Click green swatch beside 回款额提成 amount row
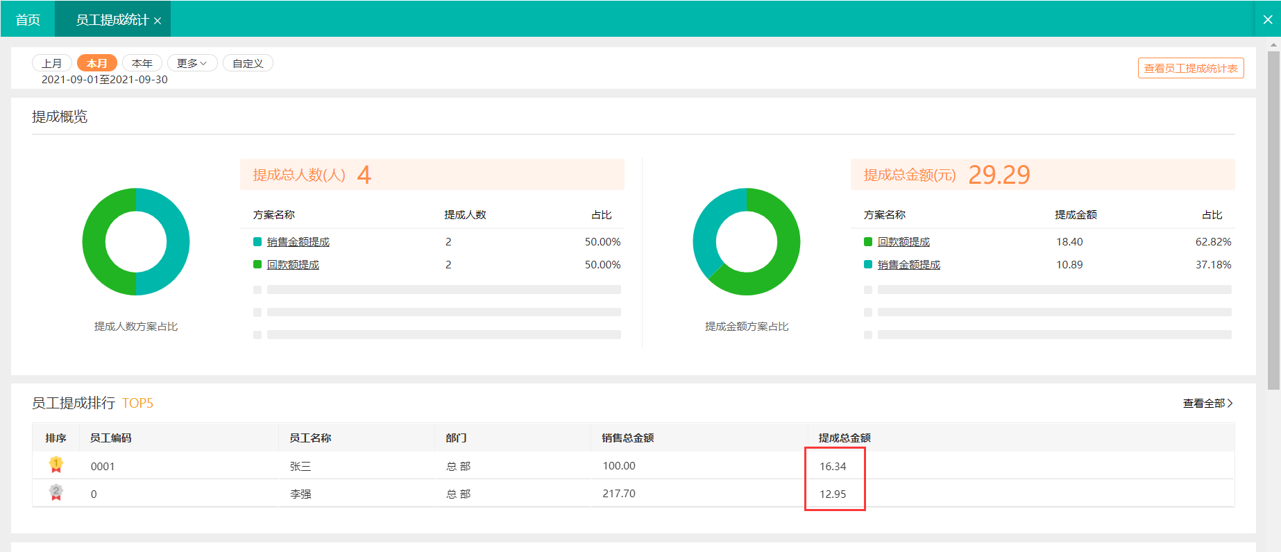1281x552 pixels. [868, 241]
